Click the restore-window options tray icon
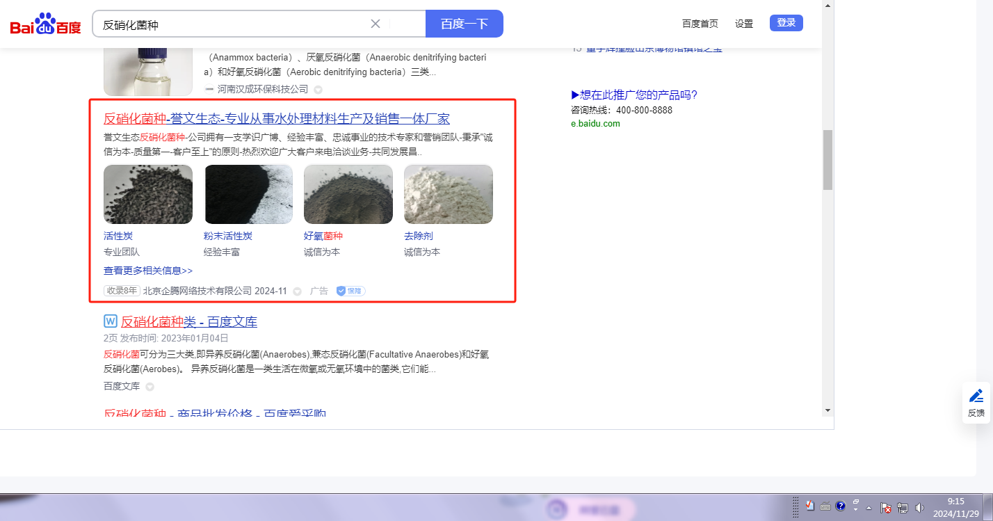The image size is (993, 521). (856, 502)
